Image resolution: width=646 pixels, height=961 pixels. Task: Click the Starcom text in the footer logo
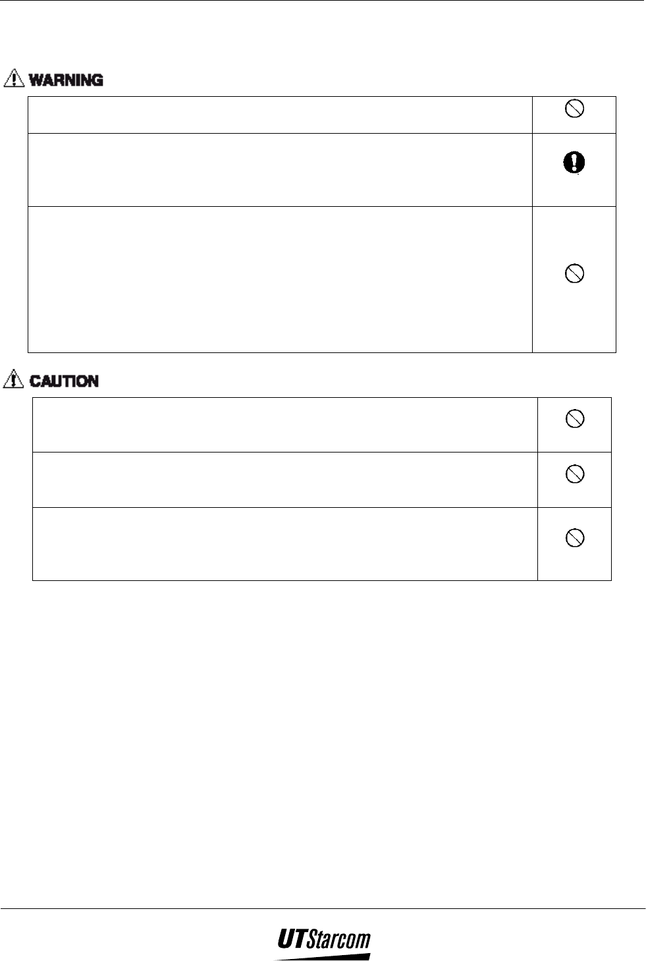(338, 940)
